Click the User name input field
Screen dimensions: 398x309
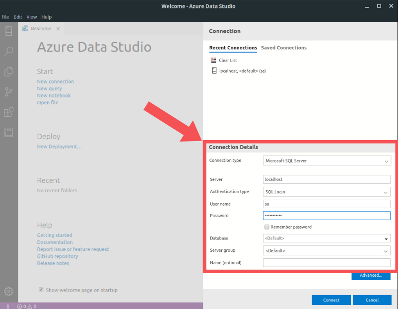click(327, 204)
